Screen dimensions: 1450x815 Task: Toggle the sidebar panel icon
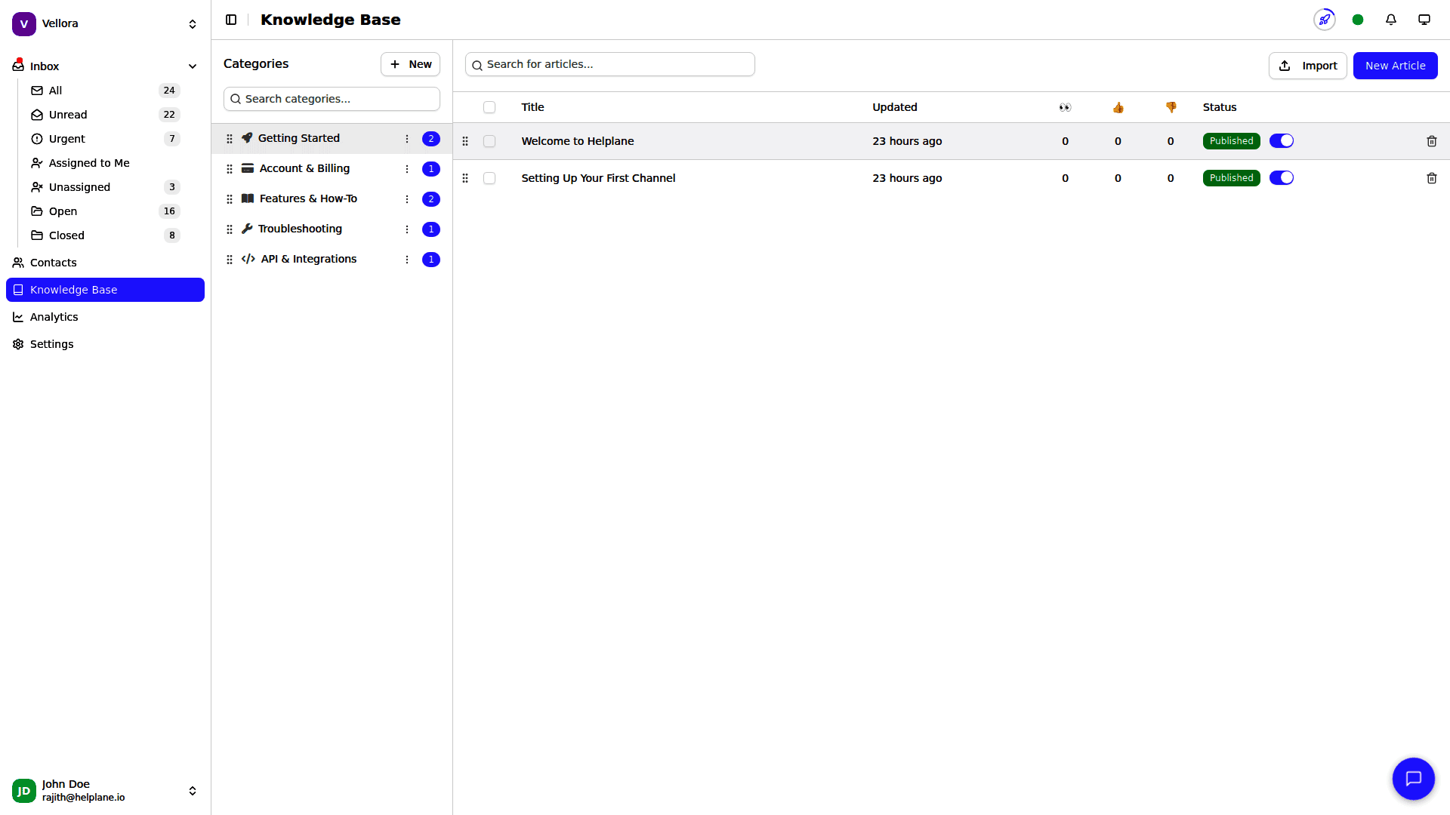point(231,20)
